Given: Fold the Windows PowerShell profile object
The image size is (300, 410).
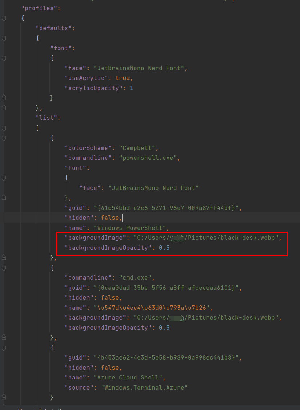Looking at the screenshot, I should (4, 138).
